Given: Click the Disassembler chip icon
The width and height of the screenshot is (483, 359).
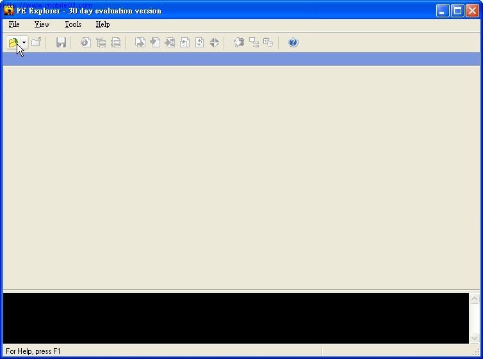Looking at the screenshot, I should click(x=239, y=42).
